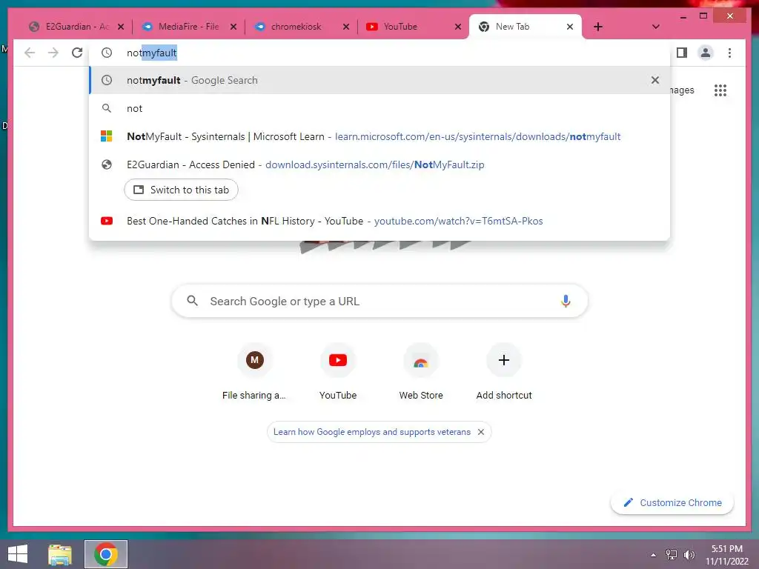Show hidden system tray icons
This screenshot has height=569, width=759.
[653, 554]
